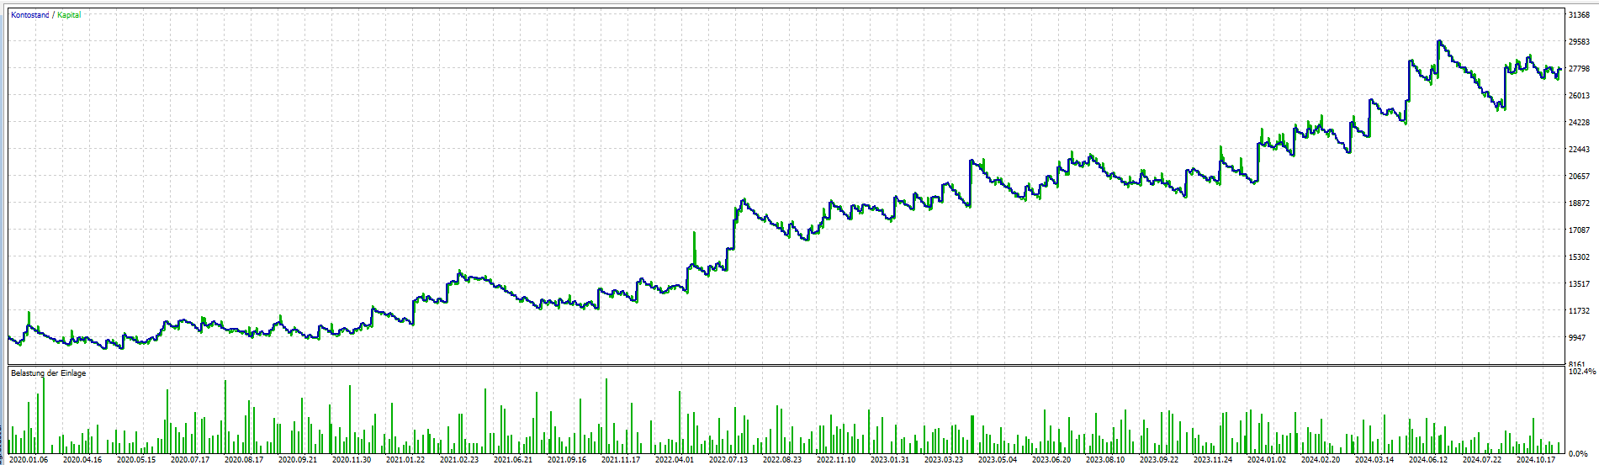Click the 102.4% deposit load label

click(x=1582, y=371)
